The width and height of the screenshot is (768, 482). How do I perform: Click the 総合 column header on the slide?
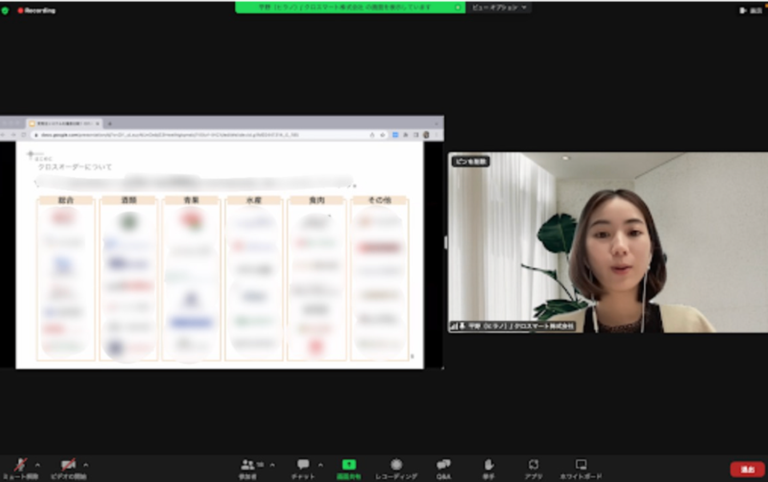coord(66,200)
